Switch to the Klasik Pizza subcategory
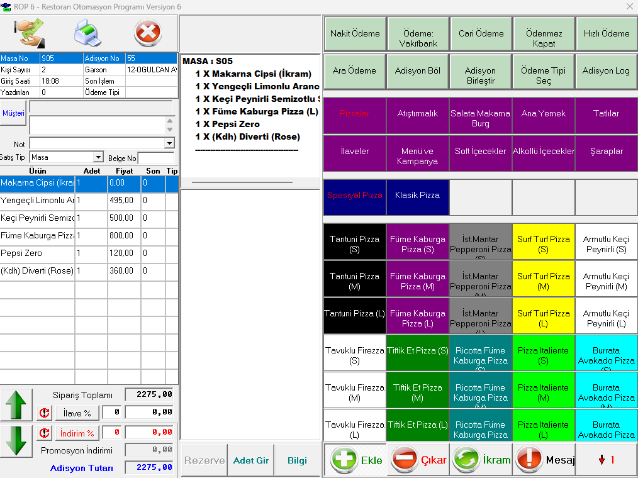This screenshot has height=478, width=638. (417, 196)
